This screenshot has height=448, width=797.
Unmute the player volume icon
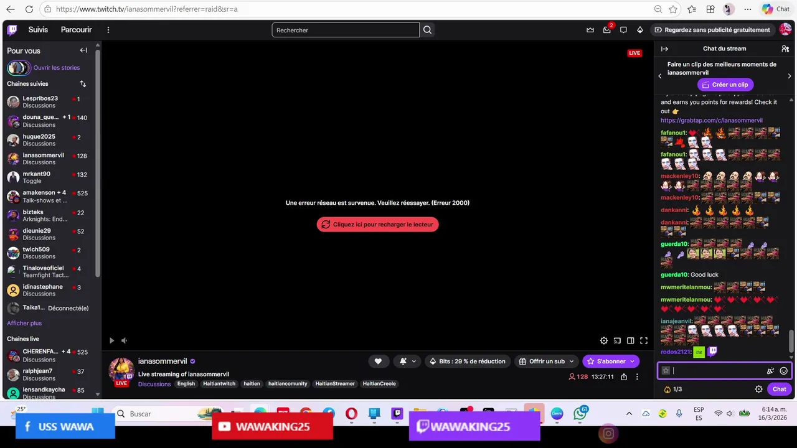124,340
